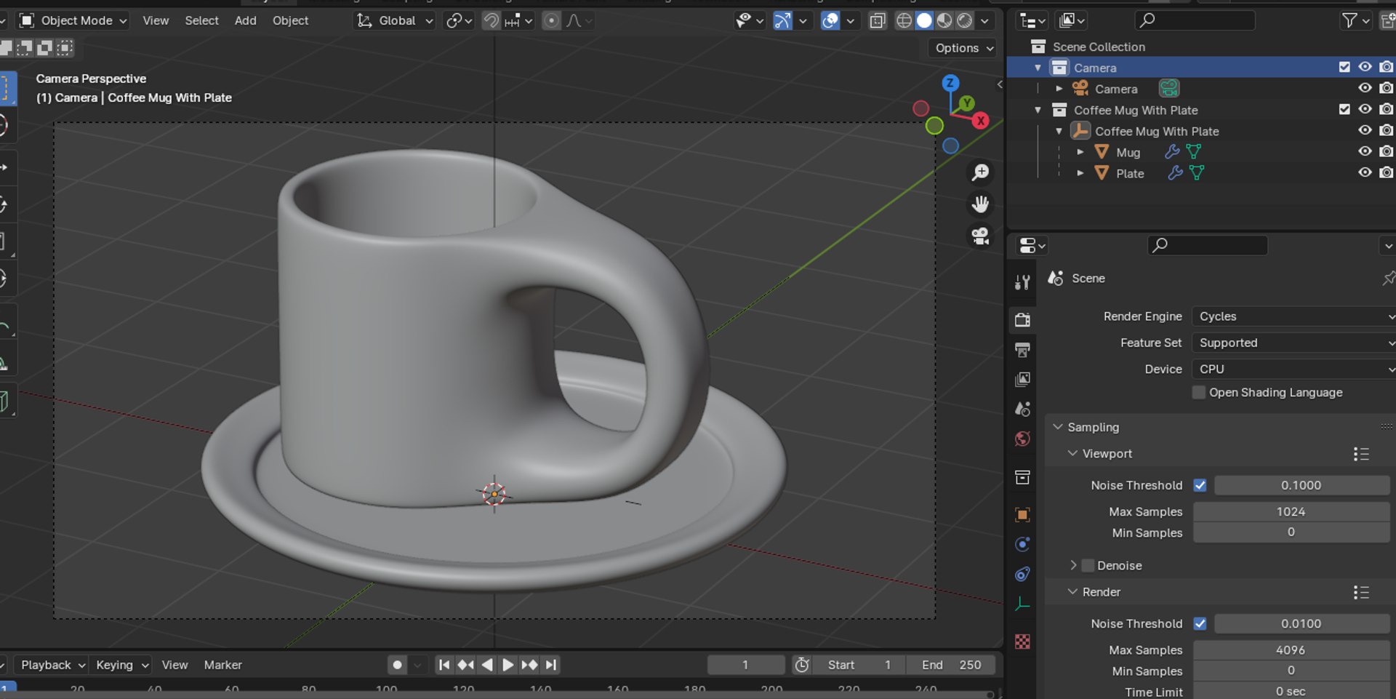Click the viewport Options button

pyautogui.click(x=963, y=48)
